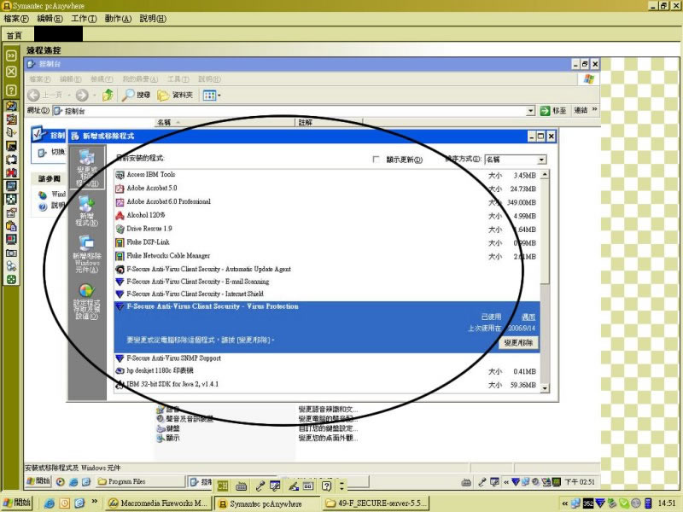Viewport: 683px width, 512px height.
Task: Click the 名稱 column header in Control Panel
Action: click(x=225, y=122)
